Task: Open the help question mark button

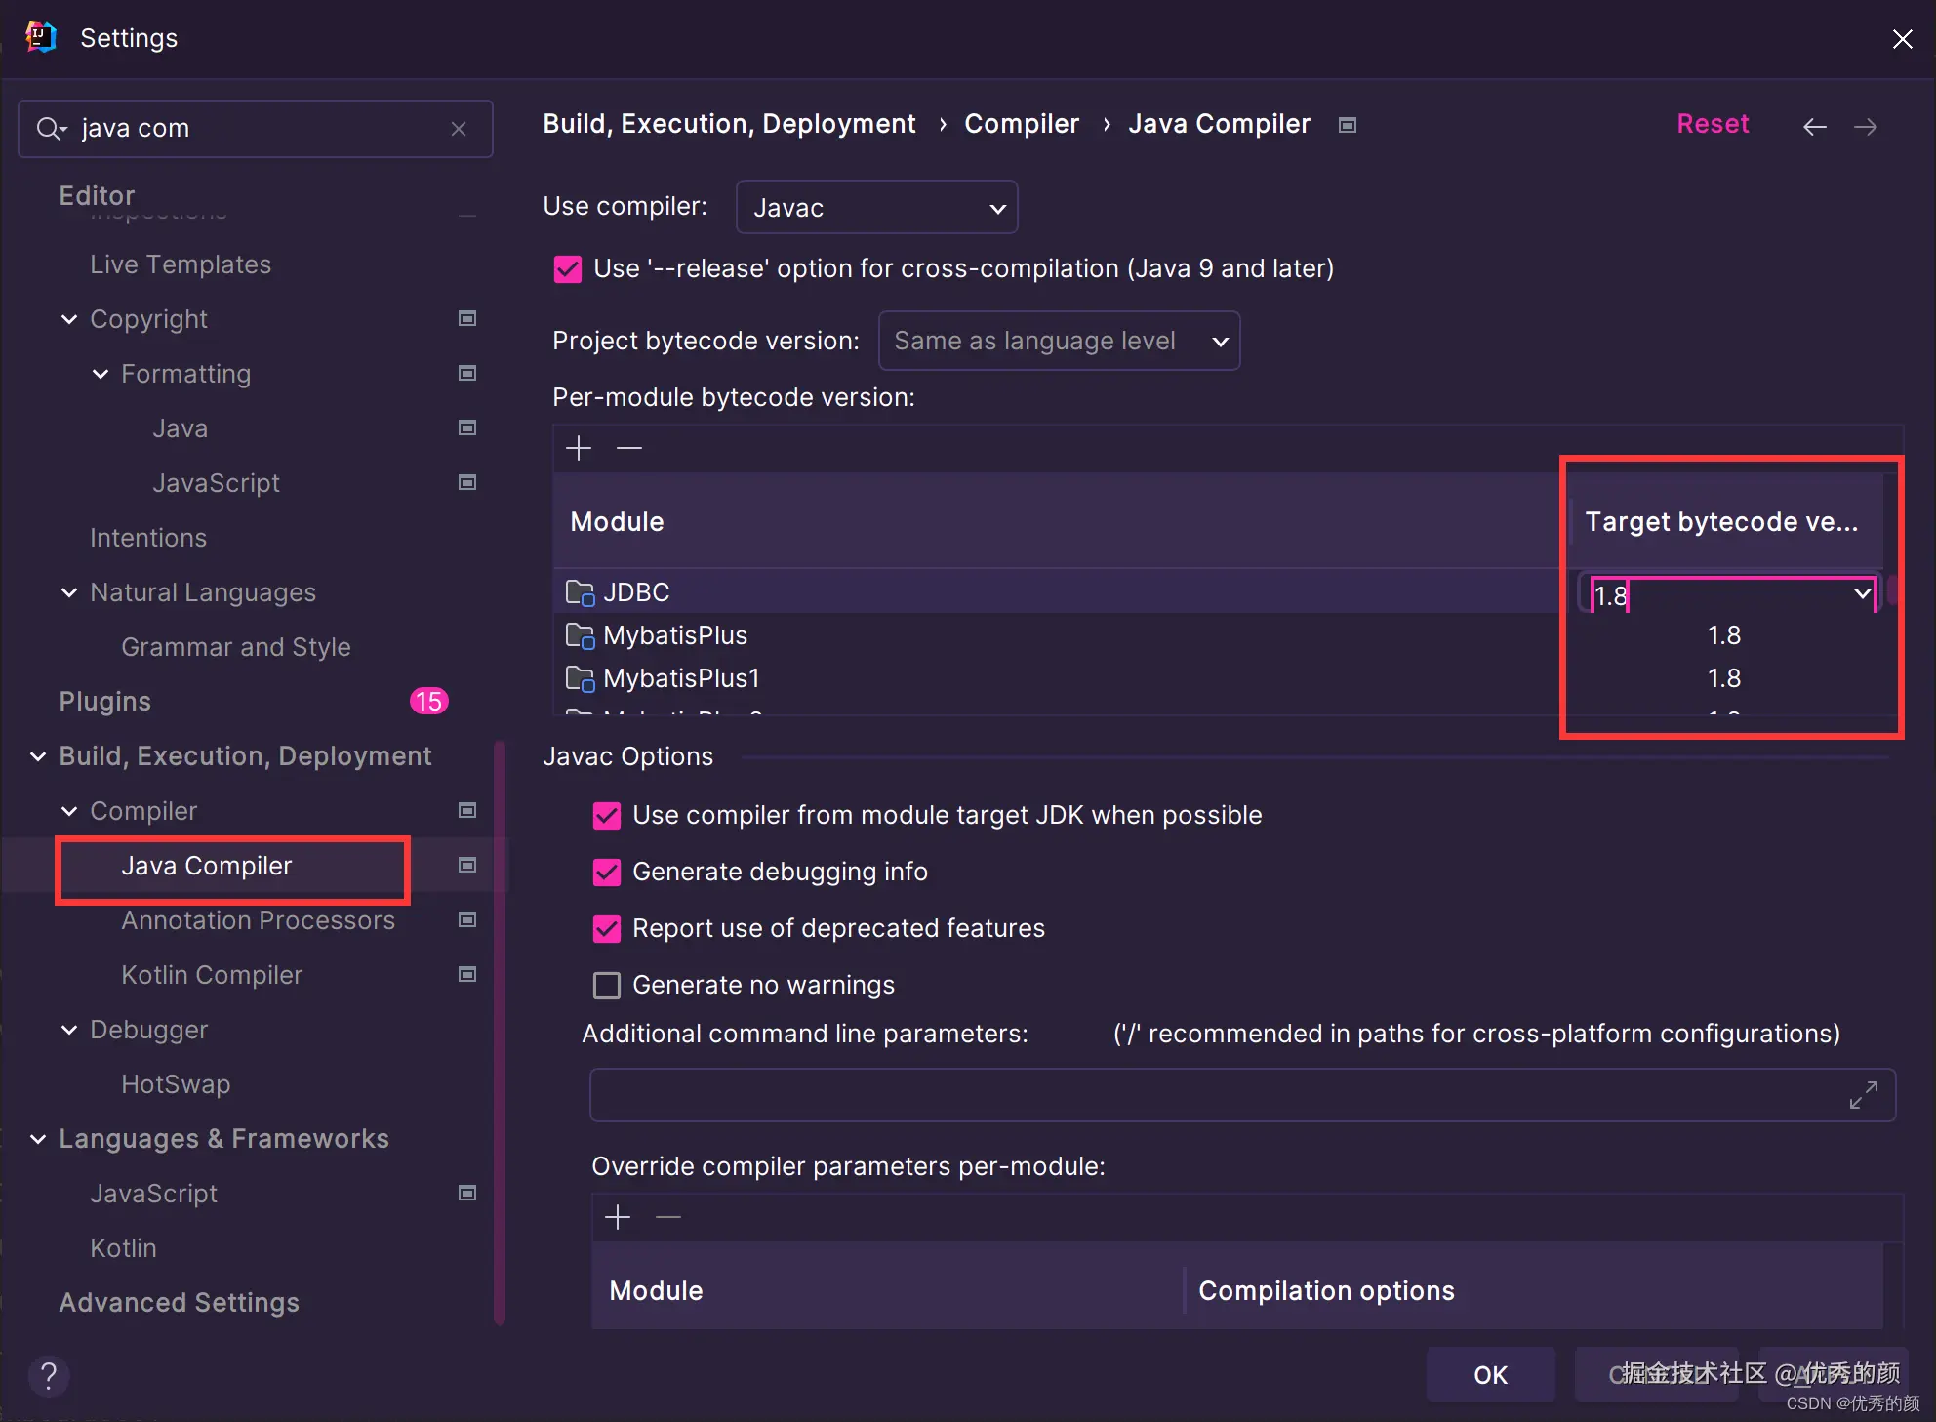Action: coord(48,1376)
